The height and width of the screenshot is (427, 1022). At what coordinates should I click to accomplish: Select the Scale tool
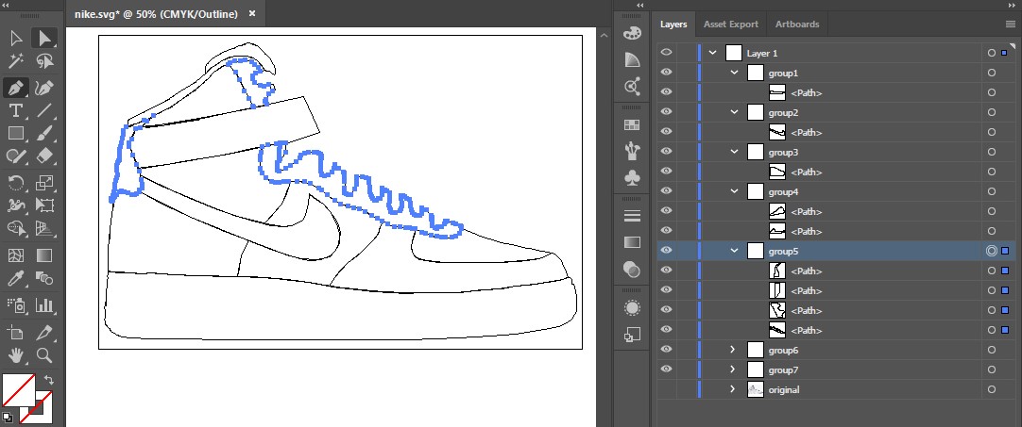pyautogui.click(x=44, y=183)
